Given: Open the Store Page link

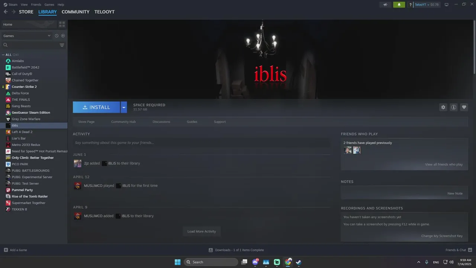Looking at the screenshot, I should [x=86, y=122].
